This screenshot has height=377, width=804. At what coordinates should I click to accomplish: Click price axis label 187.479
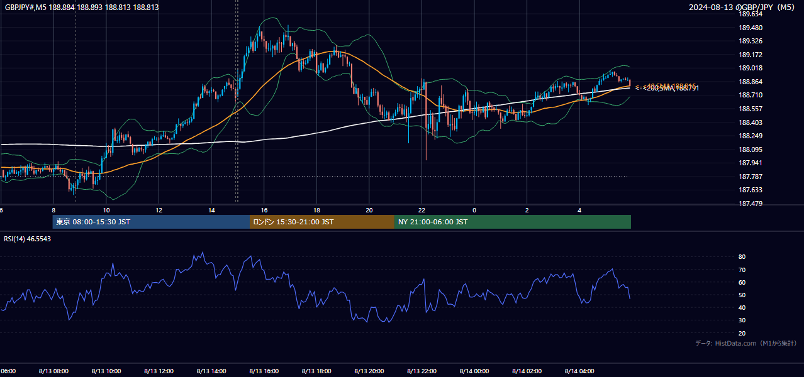[x=750, y=204]
